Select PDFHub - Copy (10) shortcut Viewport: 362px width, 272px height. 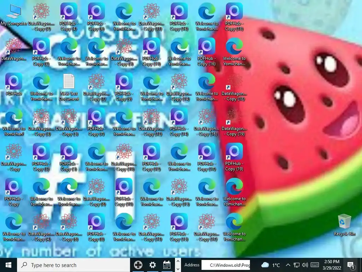click(x=124, y=193)
